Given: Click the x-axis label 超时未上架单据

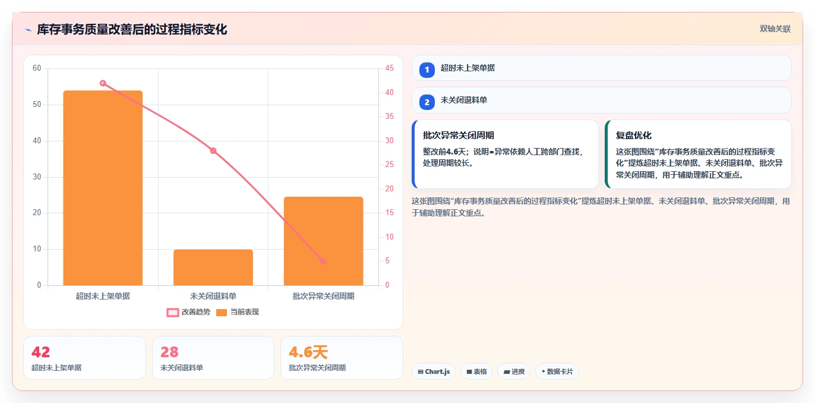Looking at the screenshot, I should tap(103, 296).
